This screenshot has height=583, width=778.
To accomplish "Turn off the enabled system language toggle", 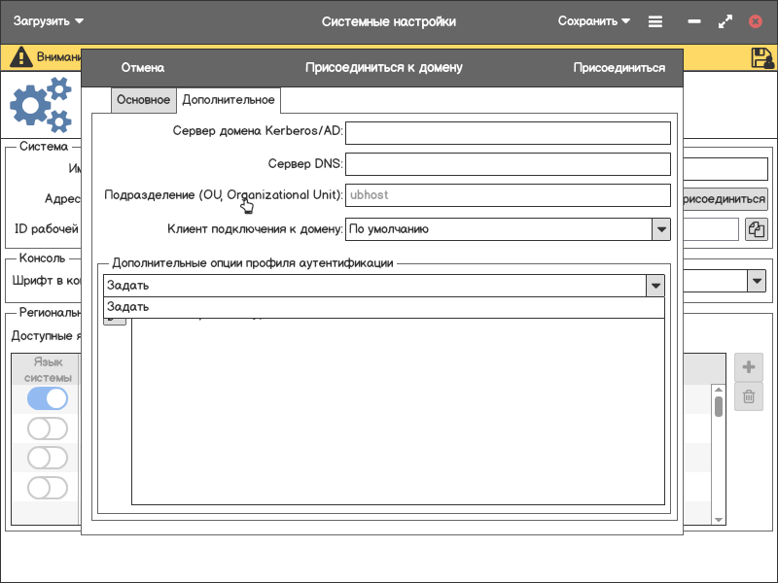I will point(48,398).
